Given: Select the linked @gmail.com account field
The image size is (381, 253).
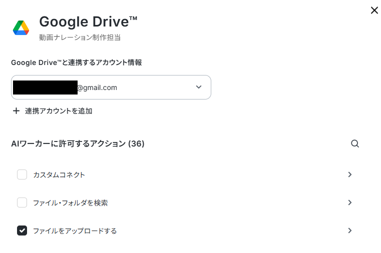Looking at the screenshot, I should pyautogui.click(x=111, y=87).
